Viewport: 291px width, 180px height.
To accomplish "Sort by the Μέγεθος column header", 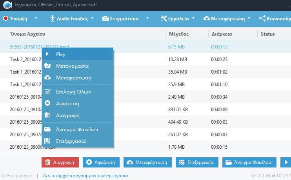I will [x=179, y=34].
